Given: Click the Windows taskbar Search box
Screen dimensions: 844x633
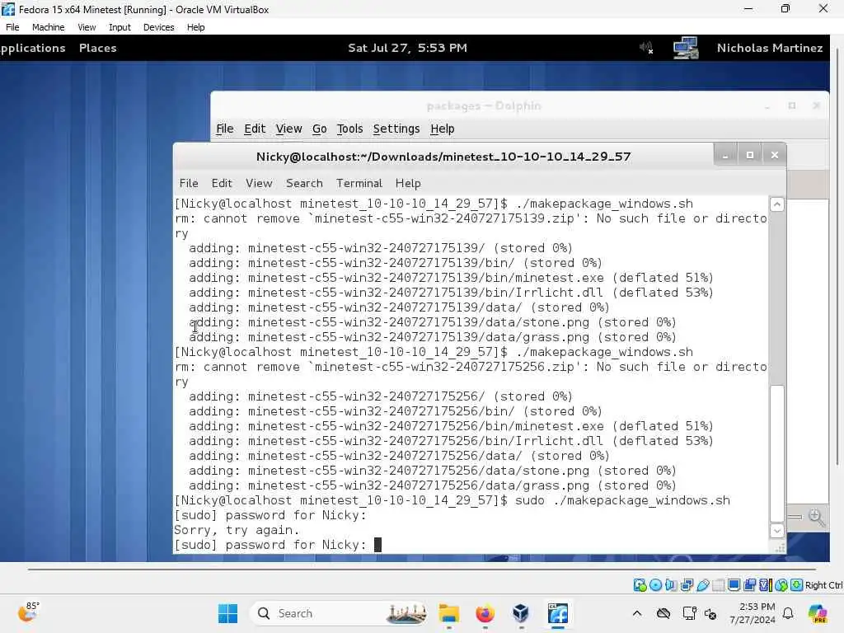Looking at the screenshot, I should point(339,613).
